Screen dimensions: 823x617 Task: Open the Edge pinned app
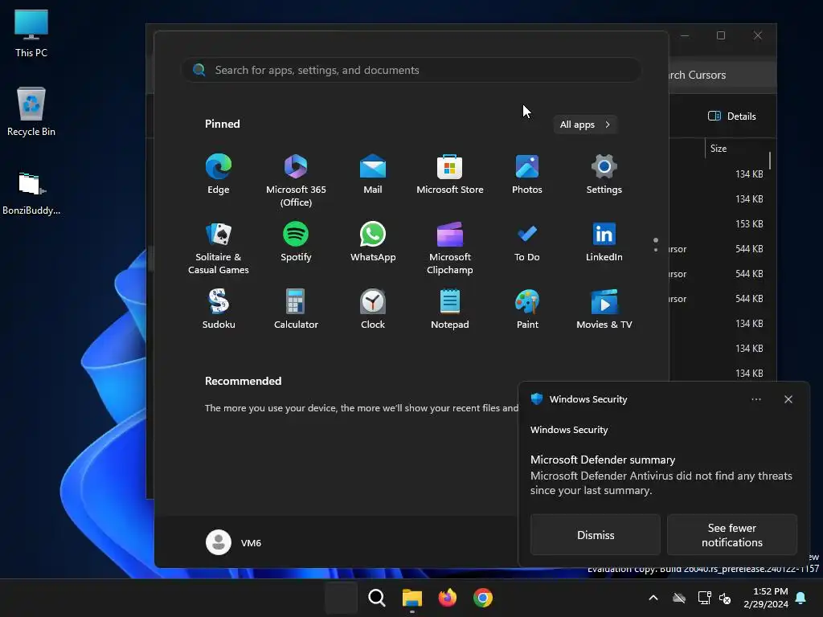[x=219, y=174]
